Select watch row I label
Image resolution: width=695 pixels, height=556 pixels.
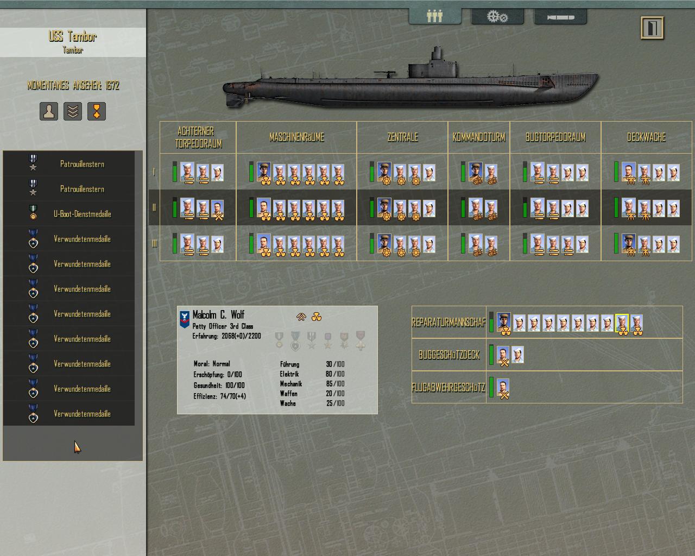coord(154,172)
